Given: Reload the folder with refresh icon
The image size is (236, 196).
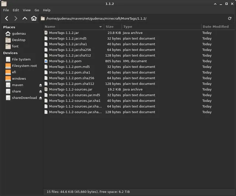Looking at the screenshot, I should 229,18.
